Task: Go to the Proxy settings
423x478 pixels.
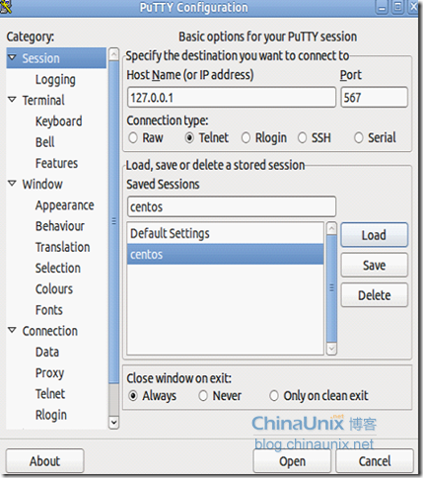Action: pyautogui.click(x=49, y=373)
